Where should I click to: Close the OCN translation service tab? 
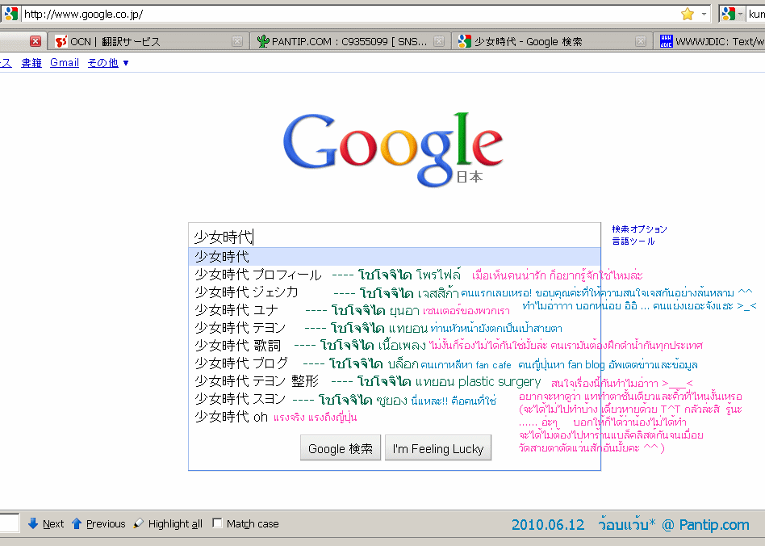[x=236, y=41]
